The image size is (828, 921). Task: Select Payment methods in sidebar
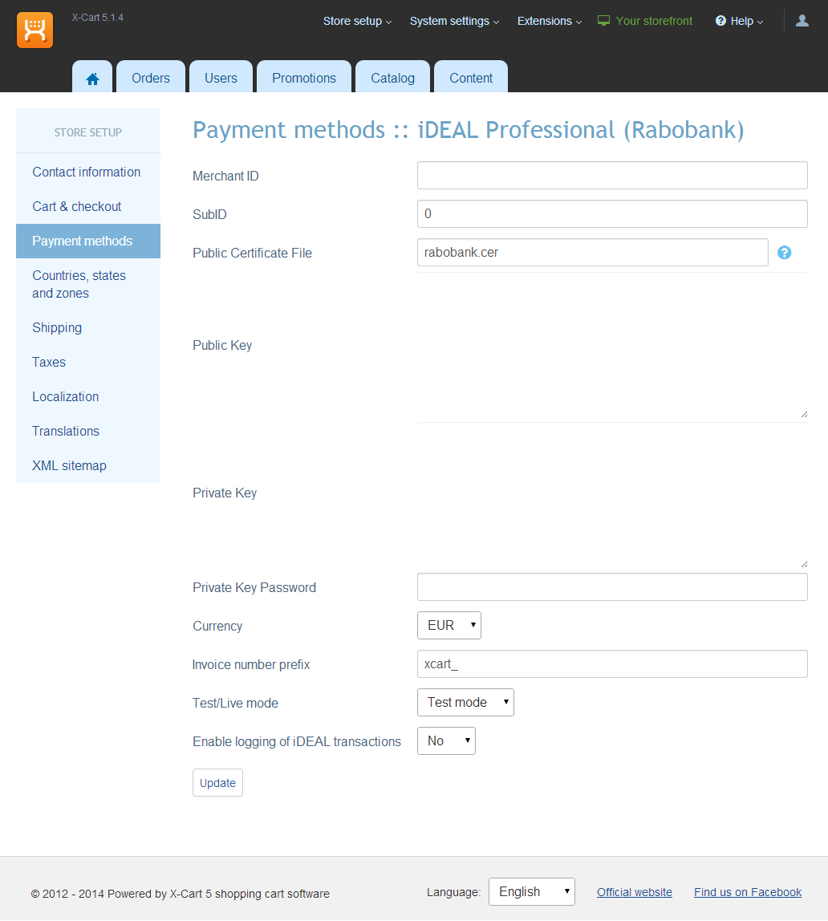(x=88, y=241)
